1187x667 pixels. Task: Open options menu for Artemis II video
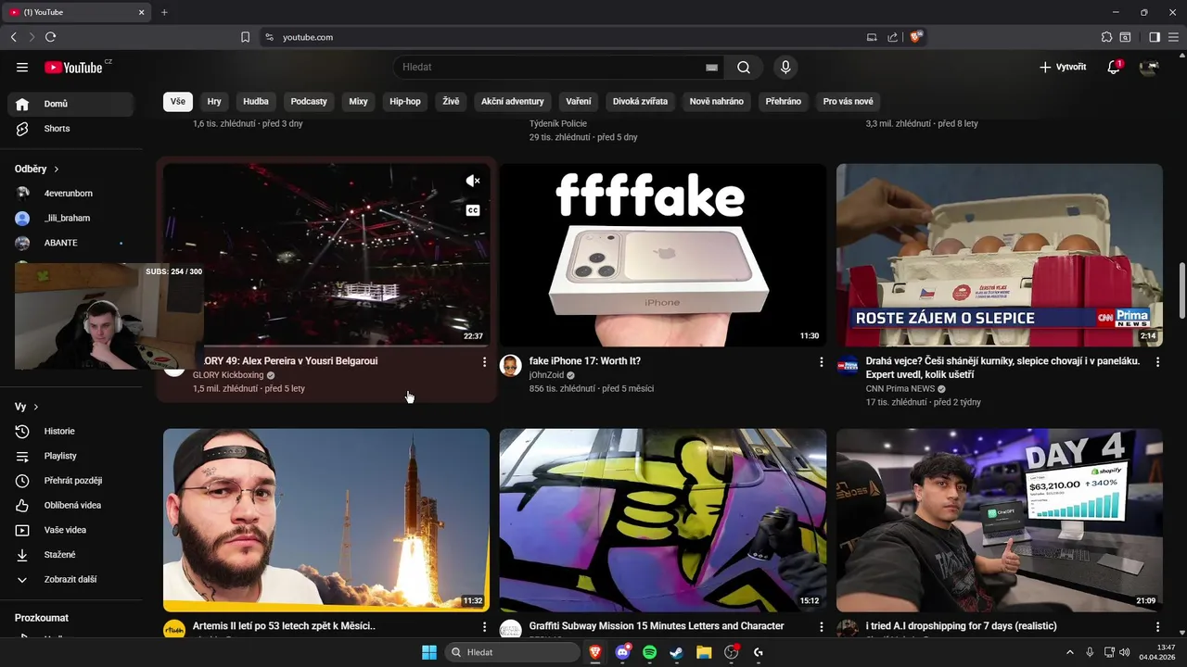point(484,627)
